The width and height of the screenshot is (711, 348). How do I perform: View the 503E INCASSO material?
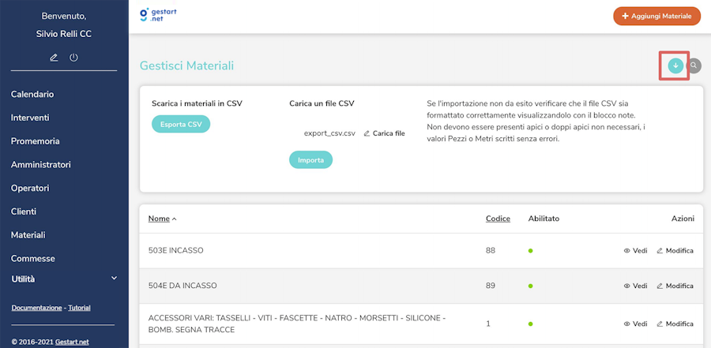pos(634,251)
